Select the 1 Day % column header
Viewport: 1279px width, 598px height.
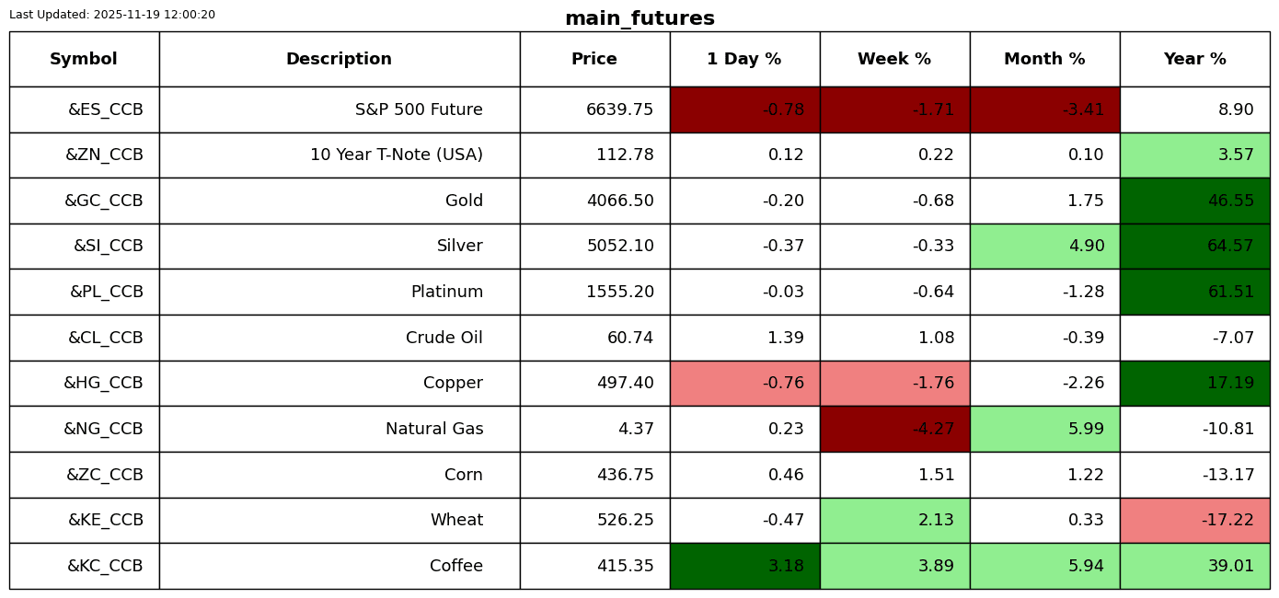click(744, 60)
